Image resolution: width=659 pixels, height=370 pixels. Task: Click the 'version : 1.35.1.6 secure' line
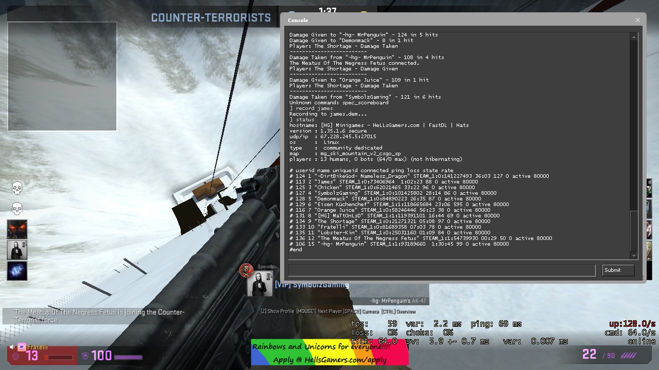pos(328,131)
